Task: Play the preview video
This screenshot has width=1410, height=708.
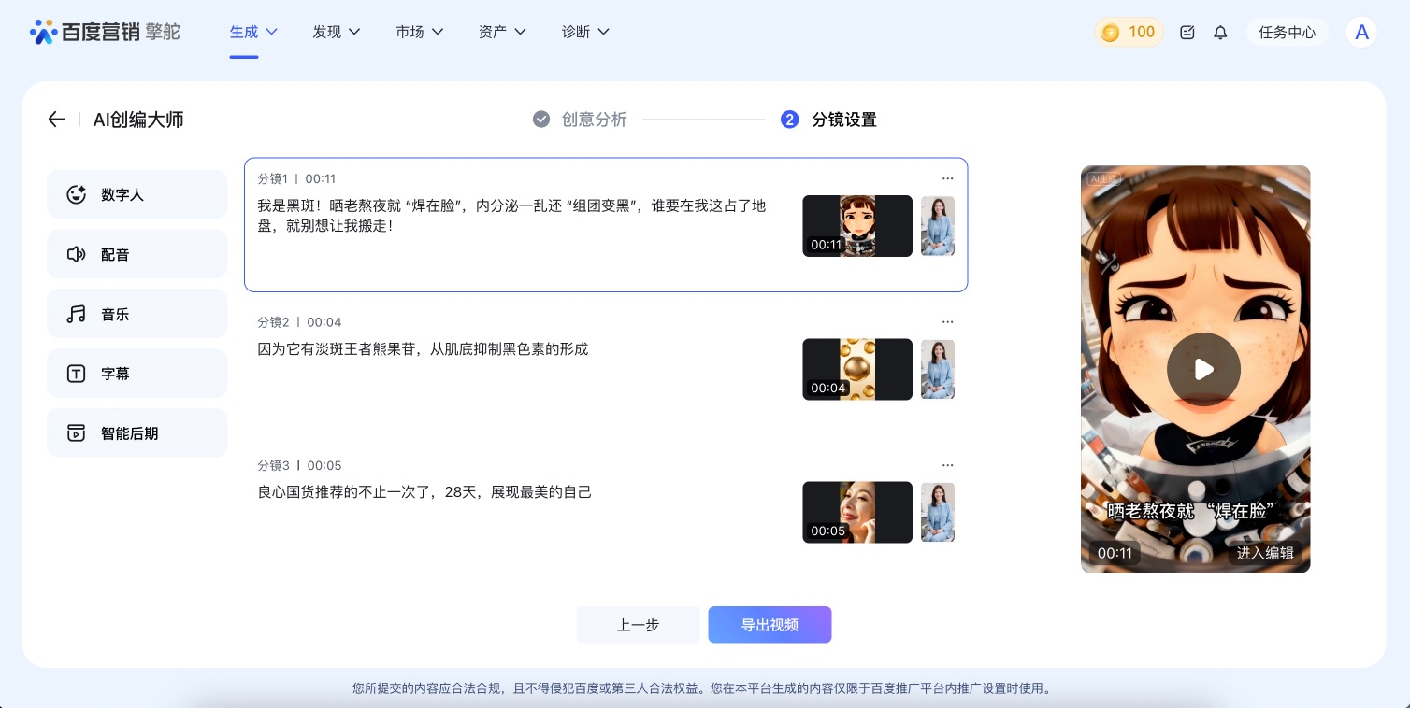Action: coord(1203,370)
